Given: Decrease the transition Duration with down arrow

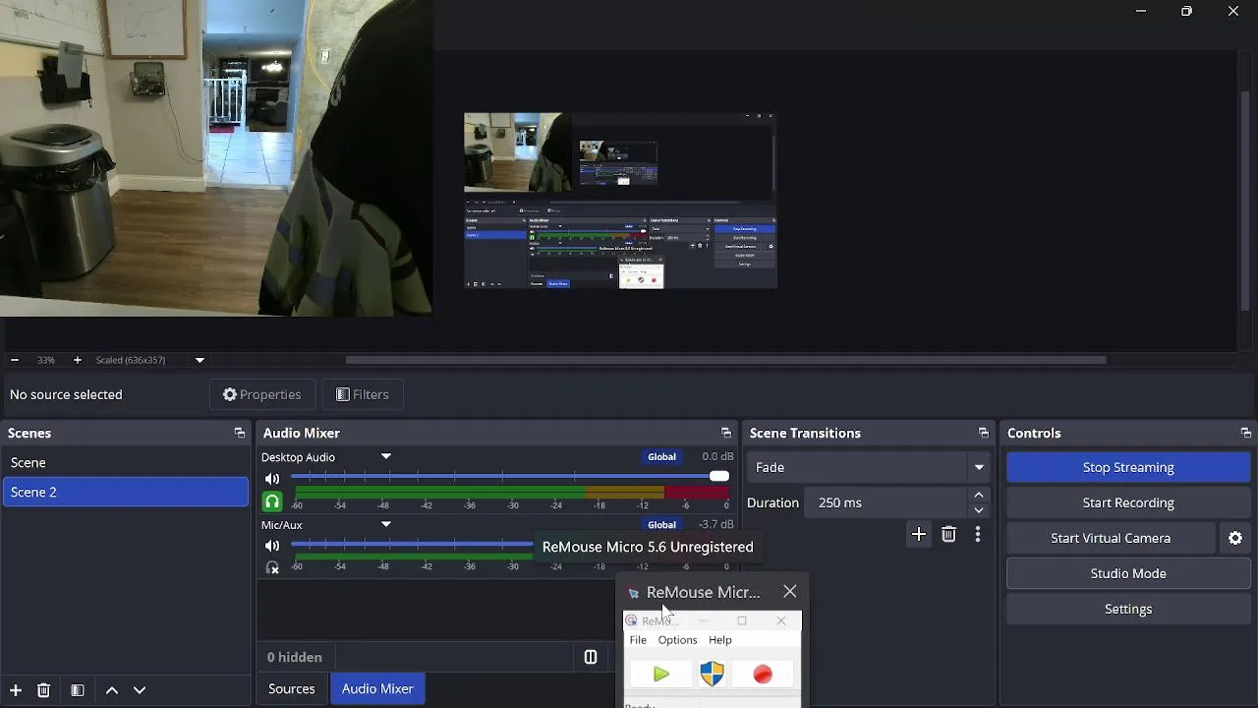Looking at the screenshot, I should coord(979,510).
